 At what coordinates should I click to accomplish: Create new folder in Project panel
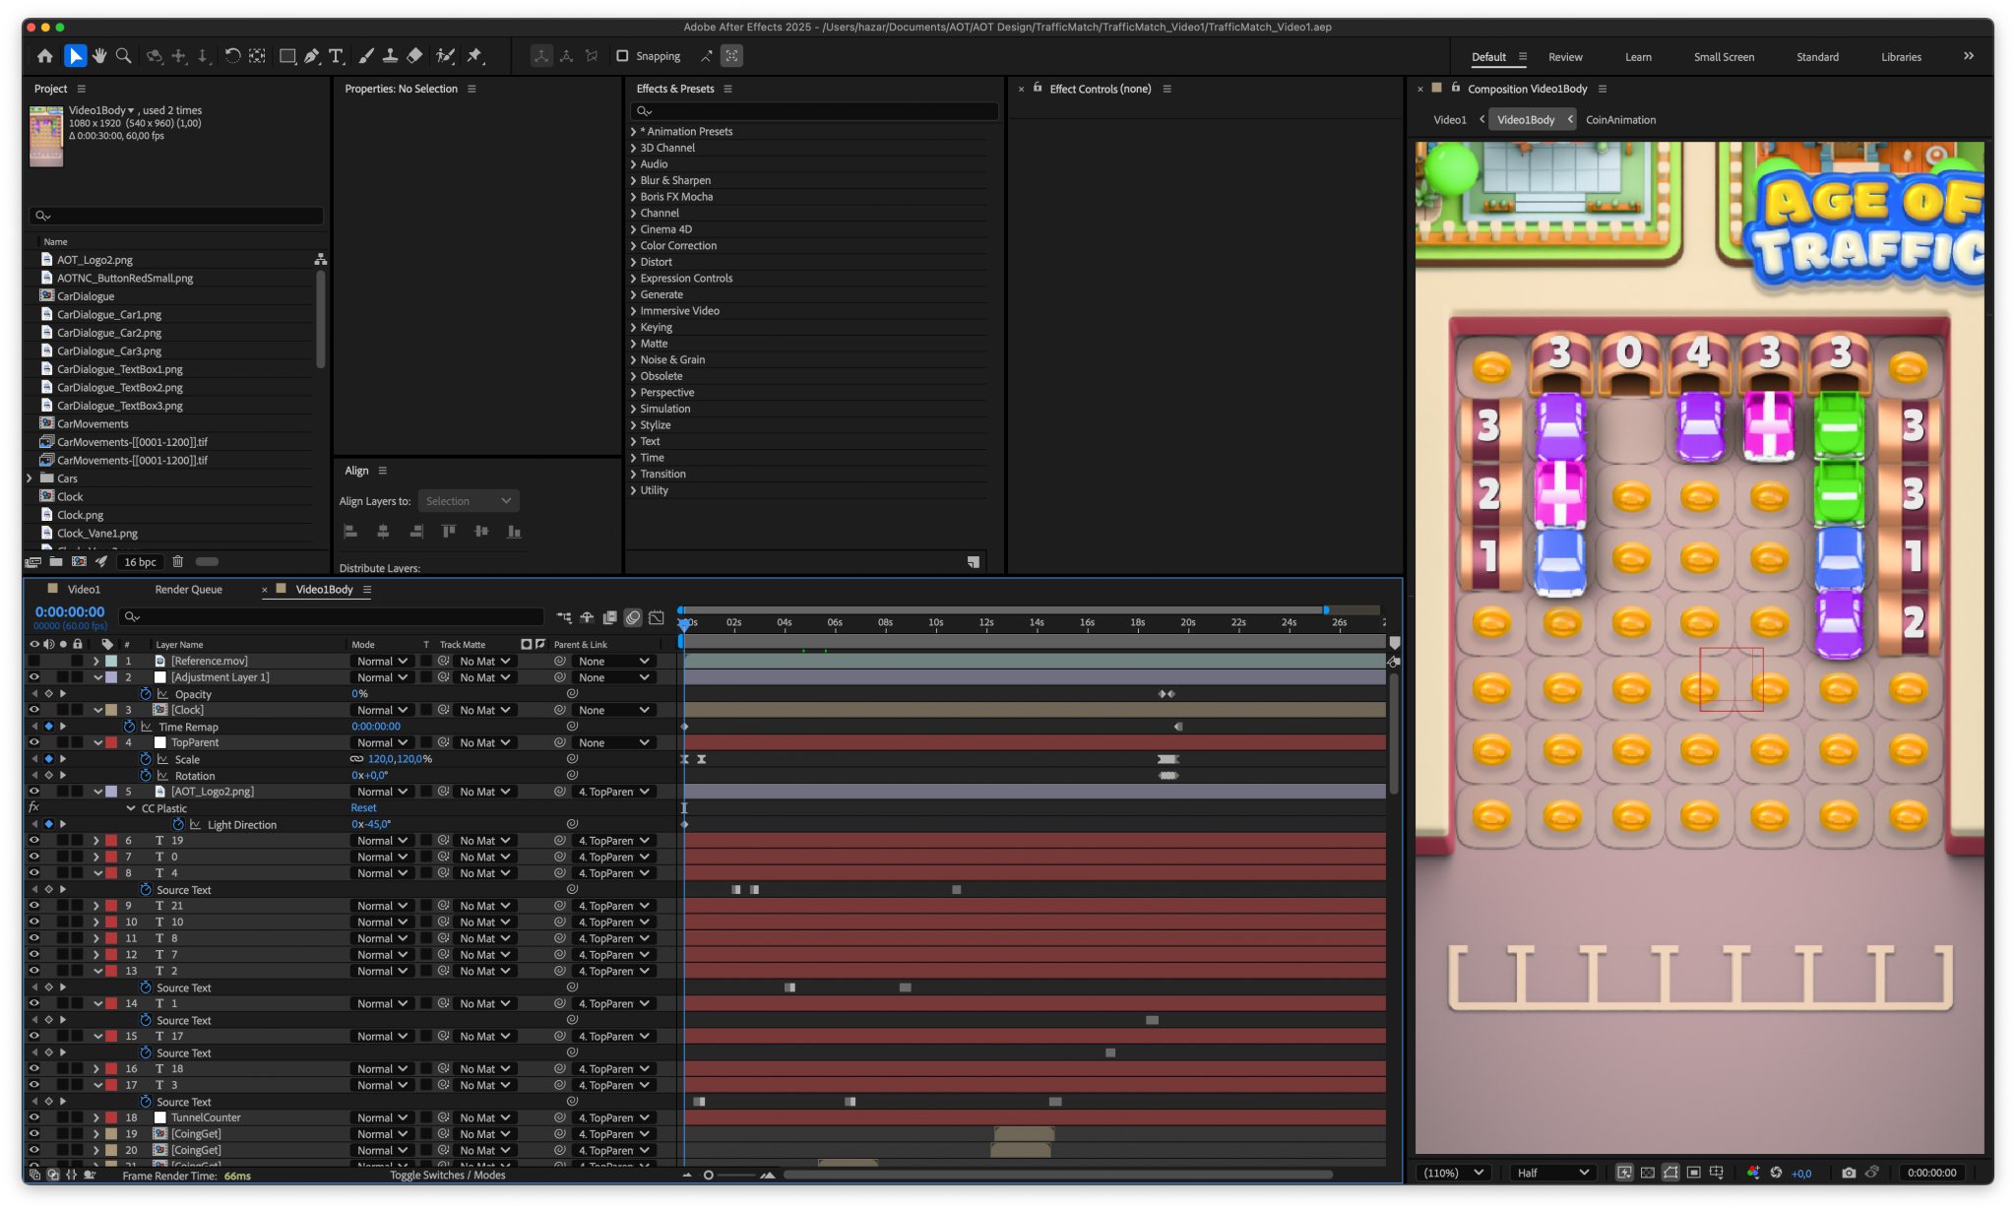56,562
